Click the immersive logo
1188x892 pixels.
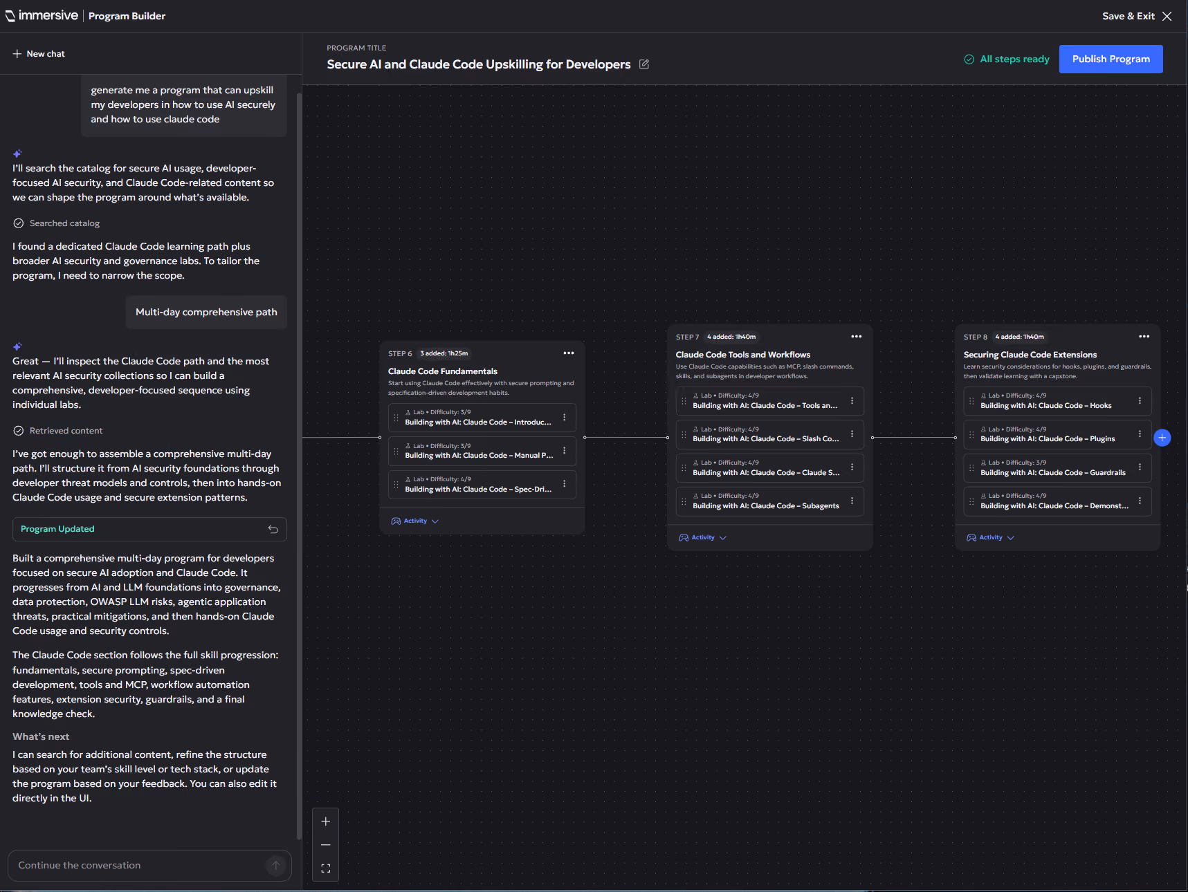pos(42,15)
